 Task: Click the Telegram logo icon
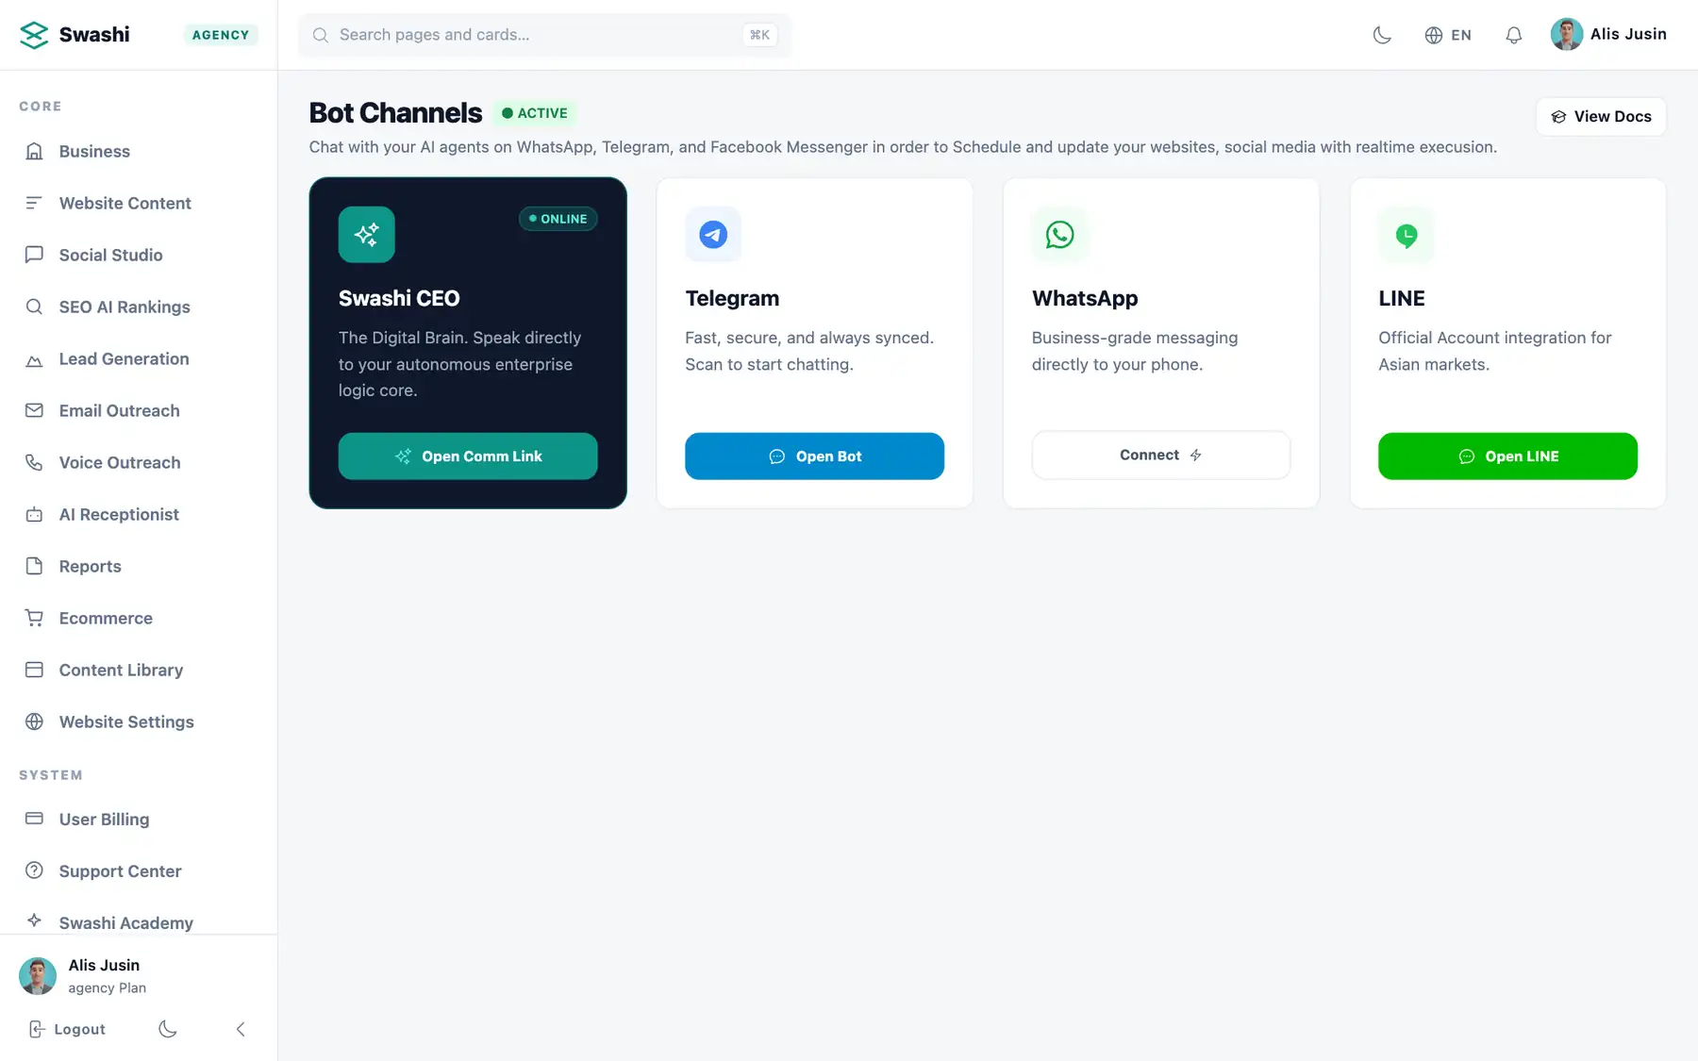pos(713,235)
